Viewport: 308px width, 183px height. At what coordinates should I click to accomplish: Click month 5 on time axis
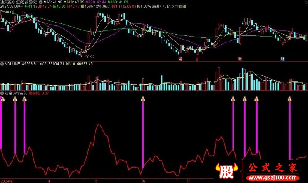pos(97,181)
